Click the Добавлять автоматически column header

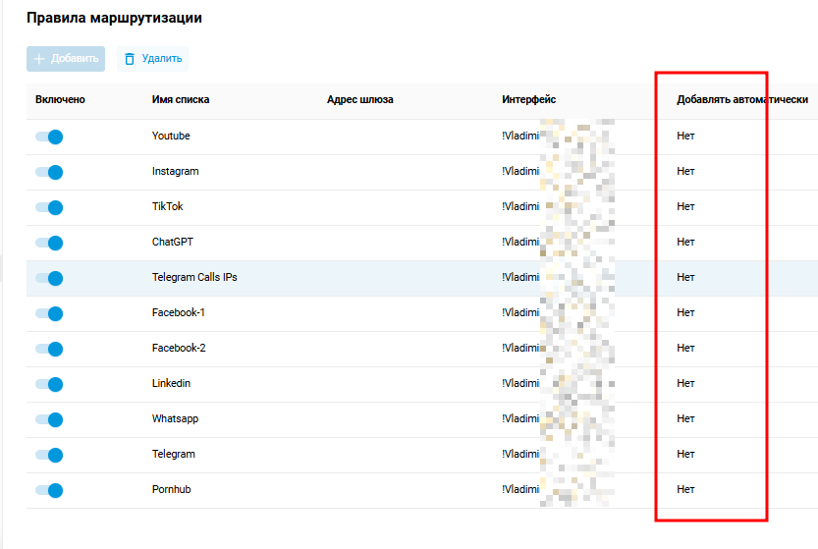pos(742,100)
